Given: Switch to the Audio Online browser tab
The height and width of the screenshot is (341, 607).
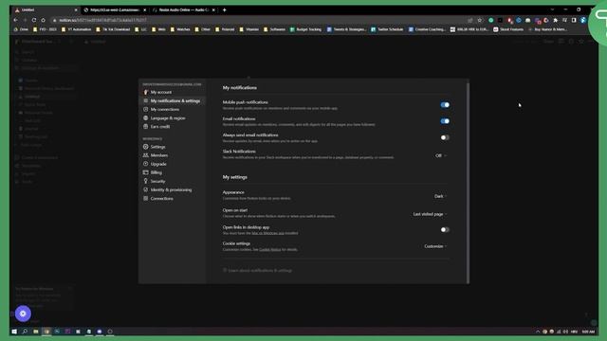Looking at the screenshot, I should pos(183,10).
